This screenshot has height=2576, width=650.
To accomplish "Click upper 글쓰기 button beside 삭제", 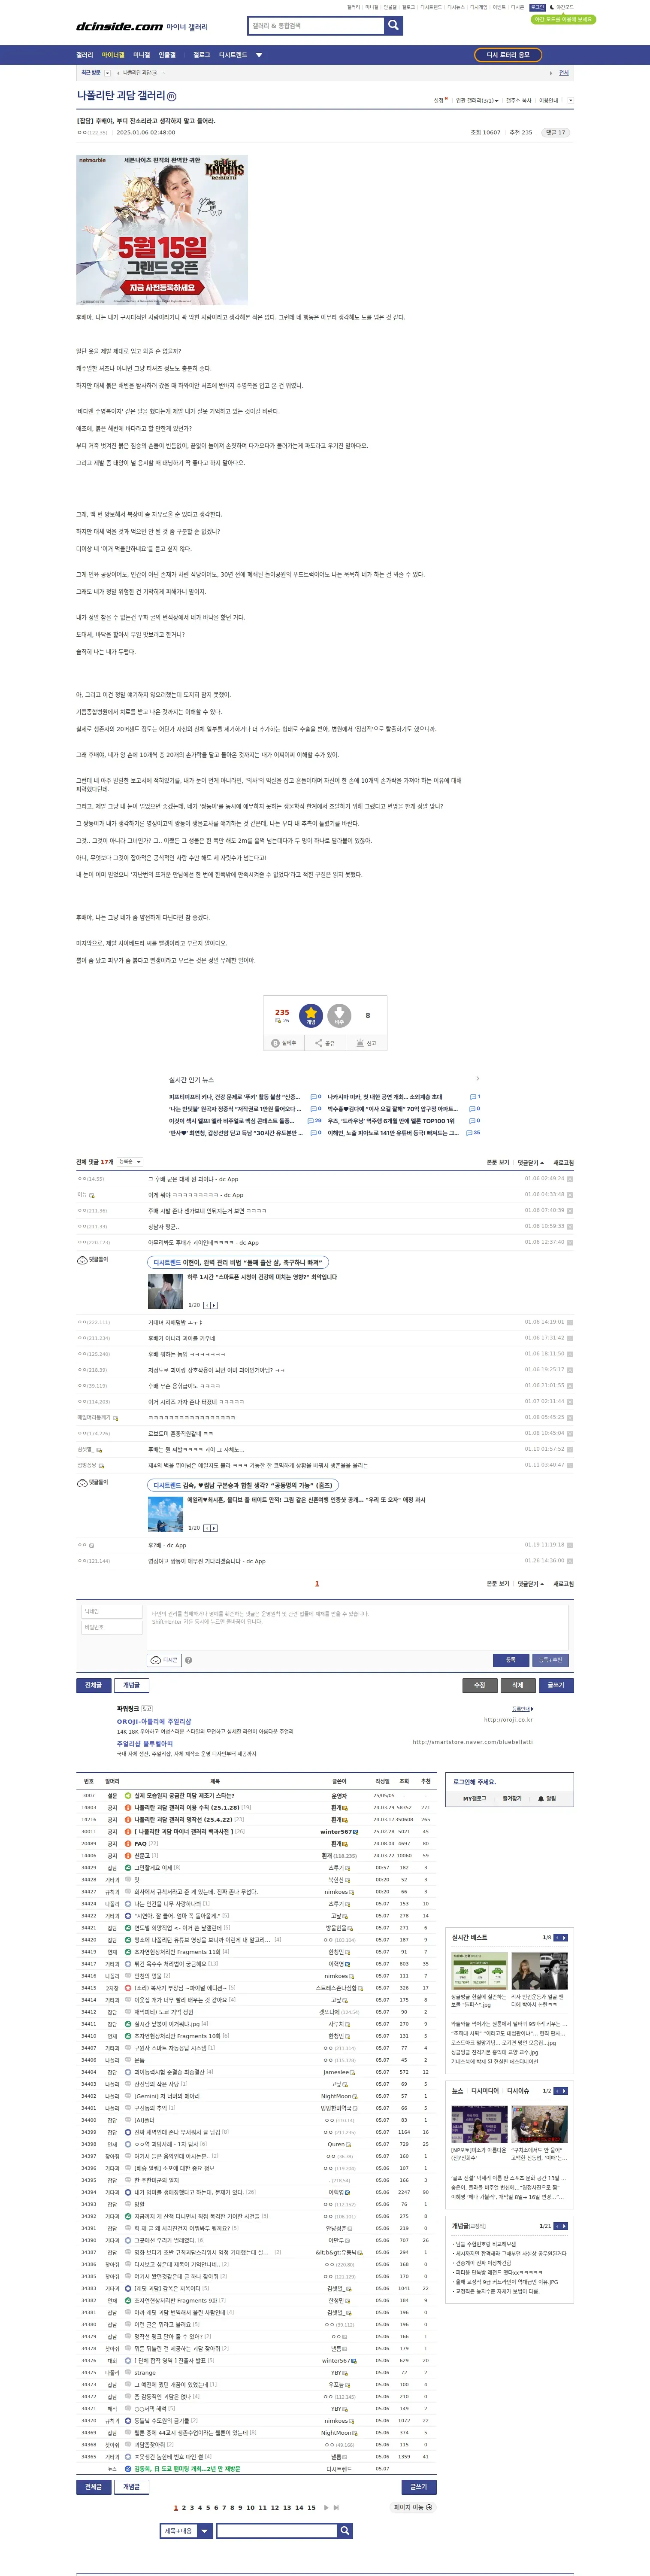I will point(556,1685).
